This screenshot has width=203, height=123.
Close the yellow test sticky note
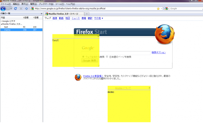coord(98,36)
